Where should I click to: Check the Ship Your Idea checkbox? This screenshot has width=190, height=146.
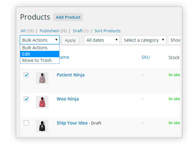coord(26,123)
